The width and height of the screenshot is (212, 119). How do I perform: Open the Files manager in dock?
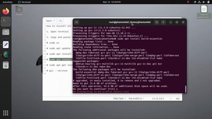[6, 32]
